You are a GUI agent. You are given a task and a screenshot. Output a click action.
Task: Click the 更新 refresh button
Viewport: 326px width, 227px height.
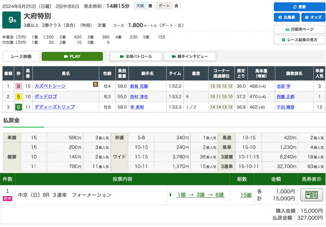(x=296, y=7)
